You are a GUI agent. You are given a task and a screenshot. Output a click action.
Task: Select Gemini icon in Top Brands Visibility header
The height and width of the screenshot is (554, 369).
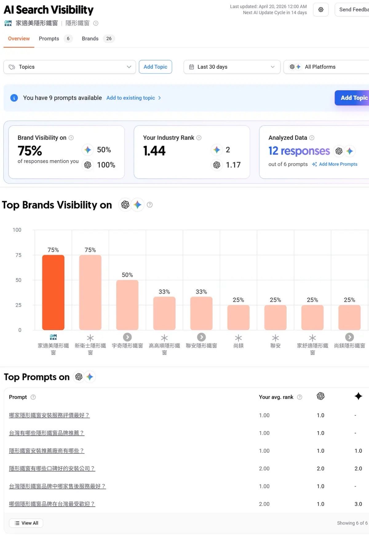138,205
